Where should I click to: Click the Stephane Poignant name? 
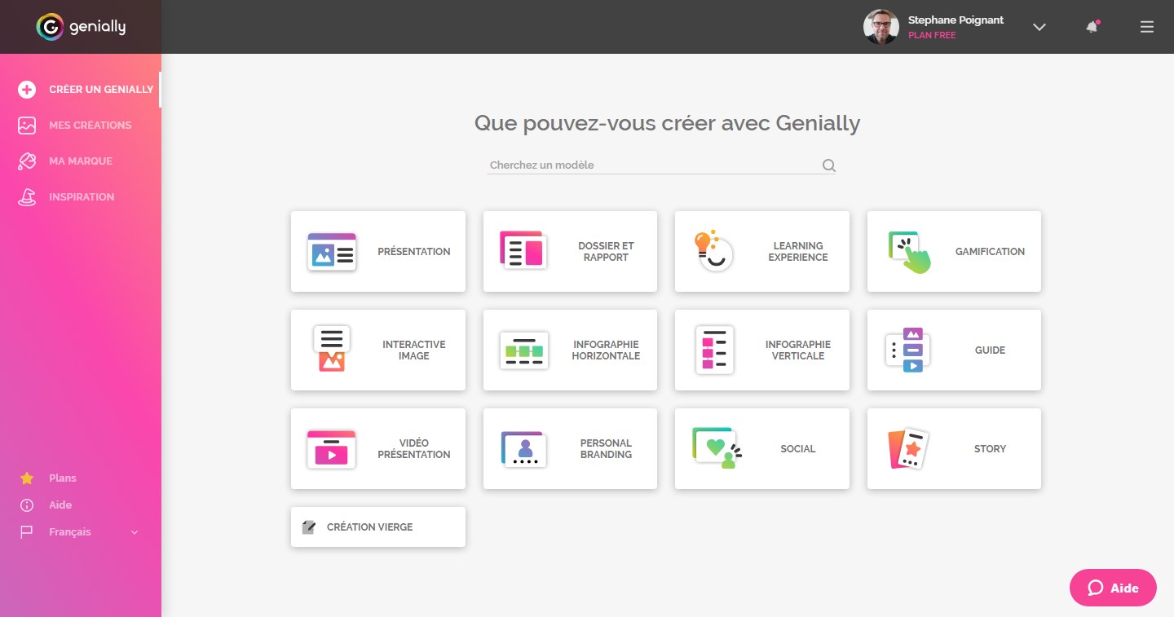[956, 20]
